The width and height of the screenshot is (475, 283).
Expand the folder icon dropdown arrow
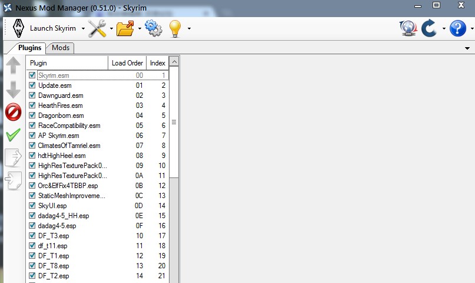click(139, 28)
